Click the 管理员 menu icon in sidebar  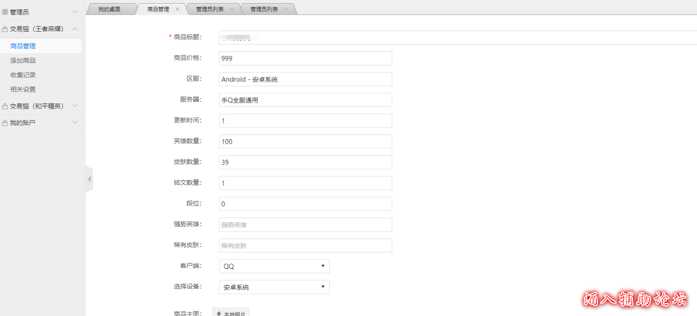(5, 12)
